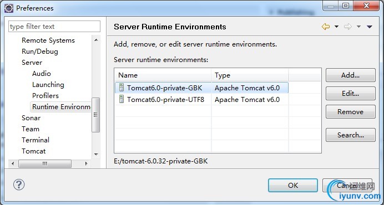Click the Remove button
Screen dimensions: 384x205
coord(351,112)
